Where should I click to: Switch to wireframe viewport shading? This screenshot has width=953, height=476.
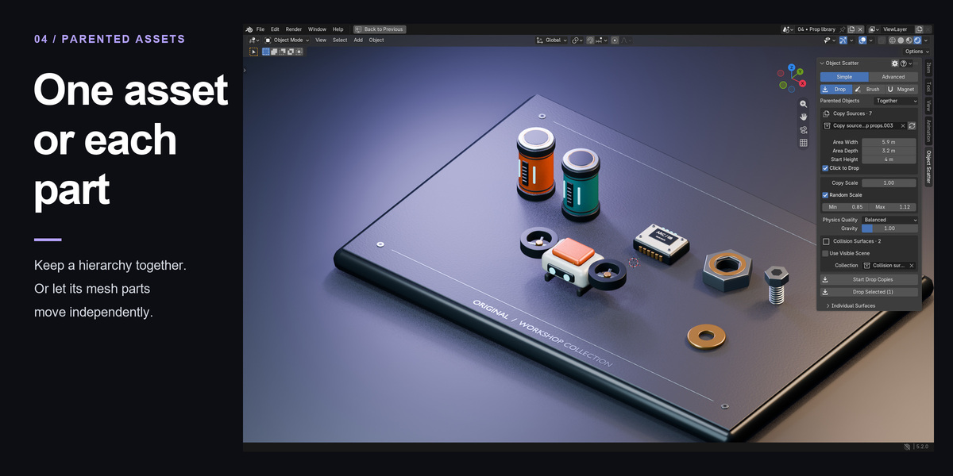pyautogui.click(x=892, y=40)
